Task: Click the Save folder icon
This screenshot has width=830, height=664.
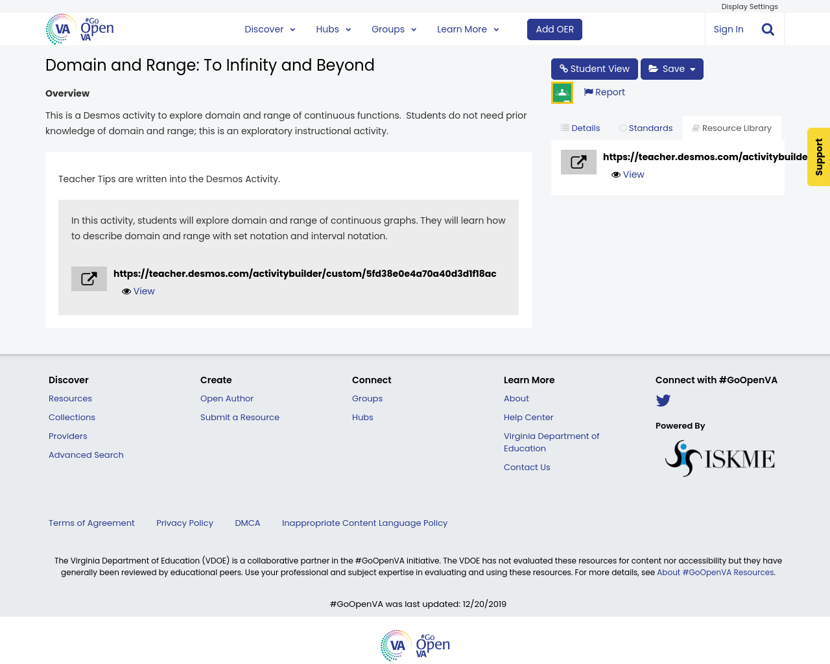Action: pos(654,67)
